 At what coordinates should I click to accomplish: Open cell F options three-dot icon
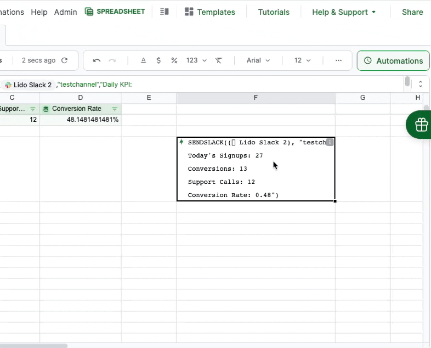pyautogui.click(x=330, y=142)
